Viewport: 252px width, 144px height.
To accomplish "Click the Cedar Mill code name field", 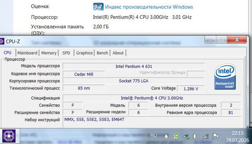I will pos(84,74).
